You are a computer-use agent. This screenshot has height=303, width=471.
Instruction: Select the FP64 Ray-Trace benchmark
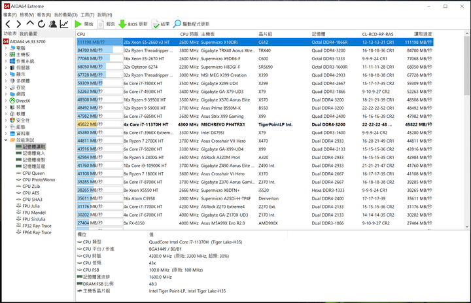tap(34, 232)
